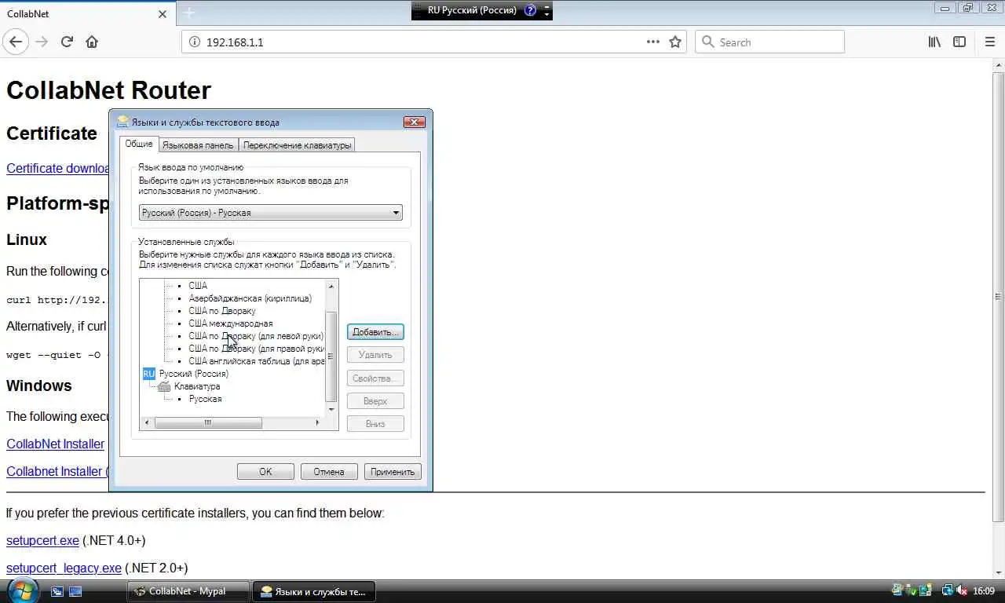Click the Свойства... button
The image size is (1005, 603).
pos(375,378)
